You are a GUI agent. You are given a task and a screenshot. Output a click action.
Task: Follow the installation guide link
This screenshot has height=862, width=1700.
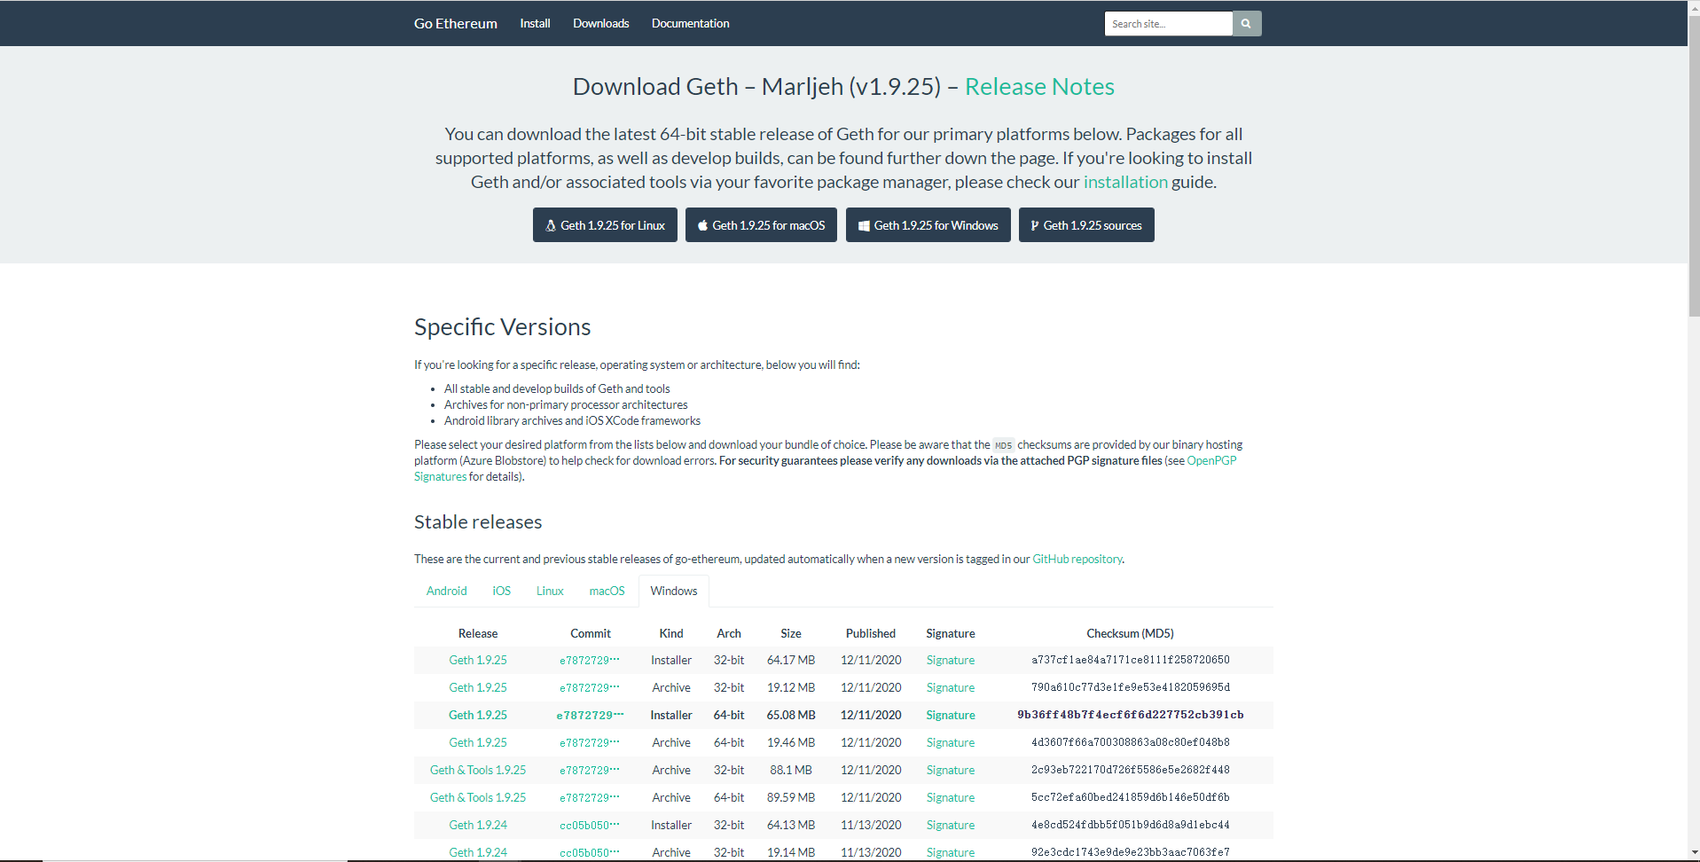(x=1125, y=182)
